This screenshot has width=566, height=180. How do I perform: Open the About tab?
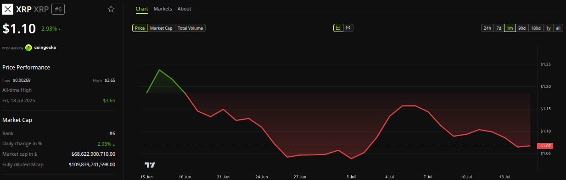coord(184,9)
